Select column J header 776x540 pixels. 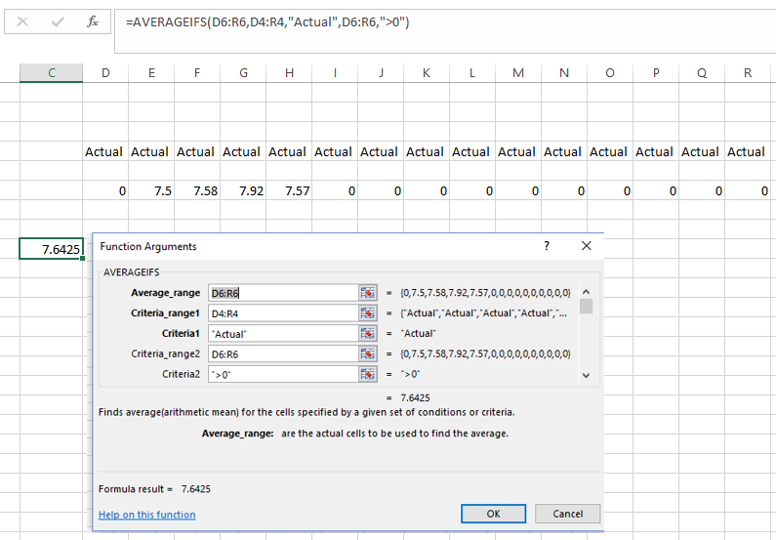pyautogui.click(x=381, y=73)
